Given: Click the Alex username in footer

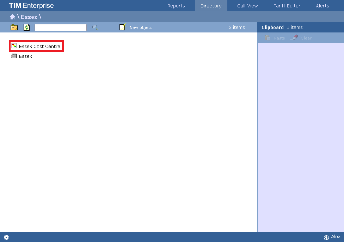Looking at the screenshot, I should pos(336,237).
